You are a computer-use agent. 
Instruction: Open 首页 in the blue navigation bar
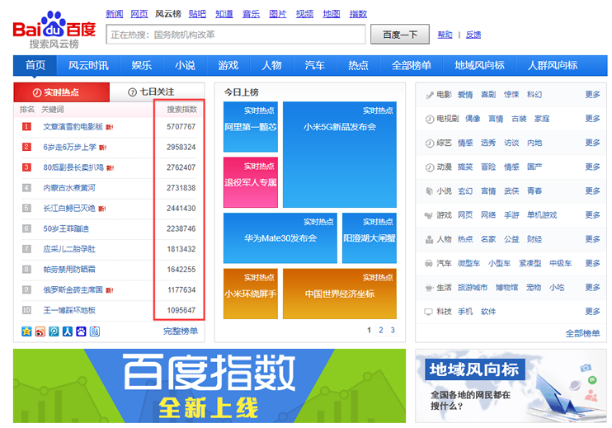(35, 65)
